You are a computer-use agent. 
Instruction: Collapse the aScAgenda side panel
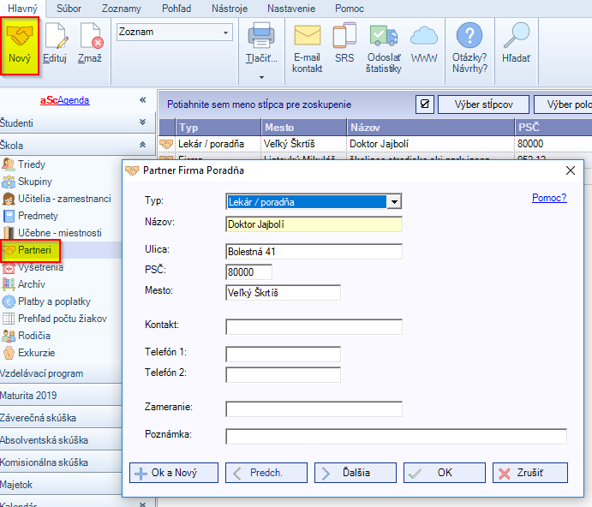coord(143,99)
